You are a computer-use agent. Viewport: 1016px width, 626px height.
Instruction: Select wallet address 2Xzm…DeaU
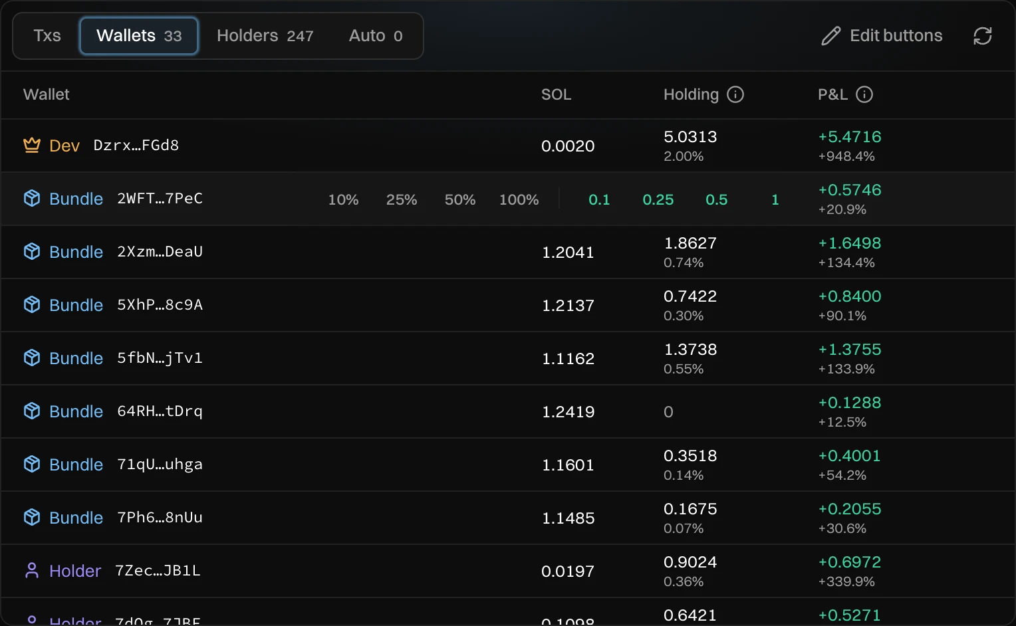[x=160, y=251]
